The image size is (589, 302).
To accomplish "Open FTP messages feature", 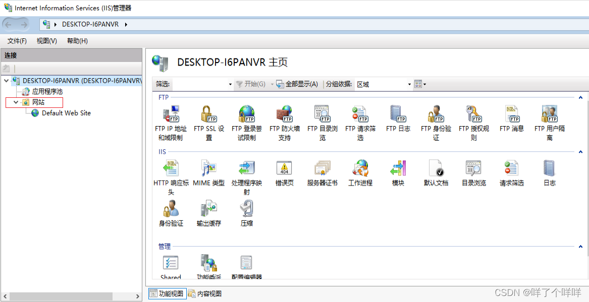I will click(x=512, y=118).
